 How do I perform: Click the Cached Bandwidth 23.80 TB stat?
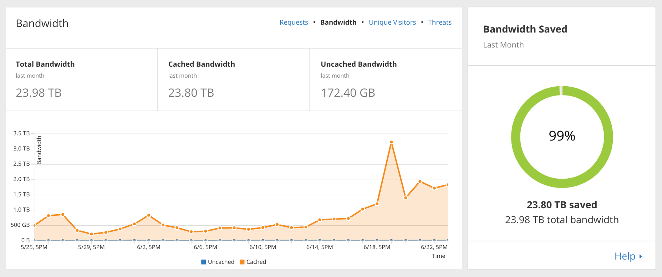pos(191,93)
